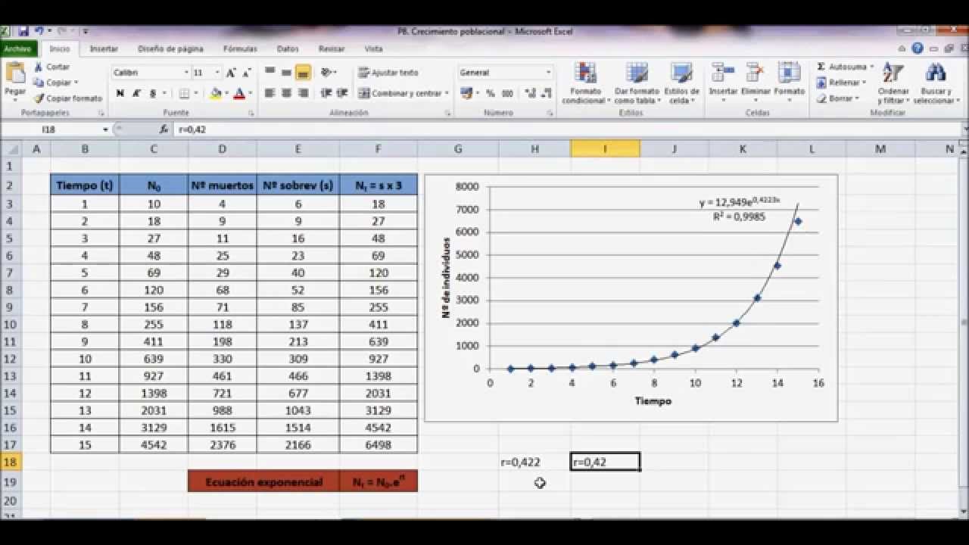Toggle middle vertical alignment

286,73
